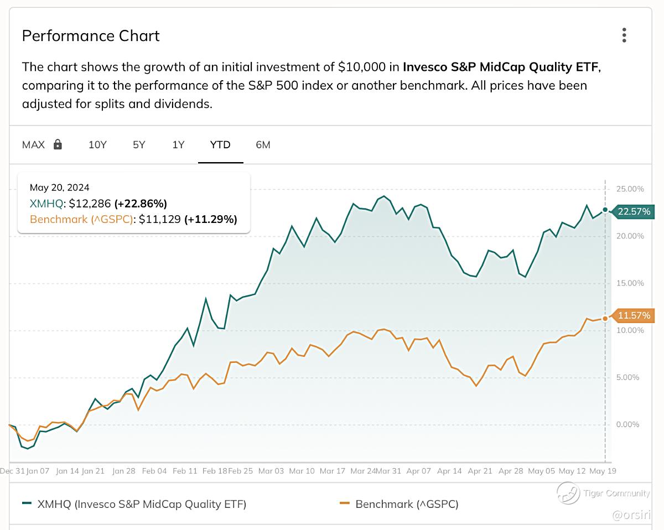The image size is (664, 530).
Task: Click the lock icon beside MAX
Action: tap(58, 145)
